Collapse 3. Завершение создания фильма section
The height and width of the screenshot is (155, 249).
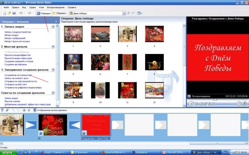pos(53,70)
